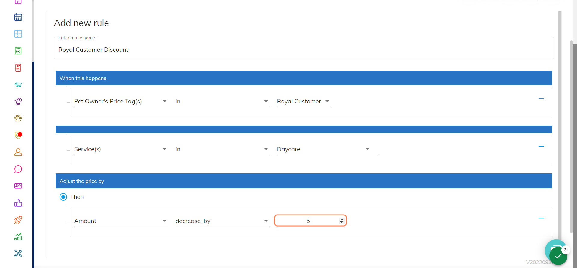577x268 pixels.
Task: Remove the Service(s) condition row
Action: tap(541, 146)
